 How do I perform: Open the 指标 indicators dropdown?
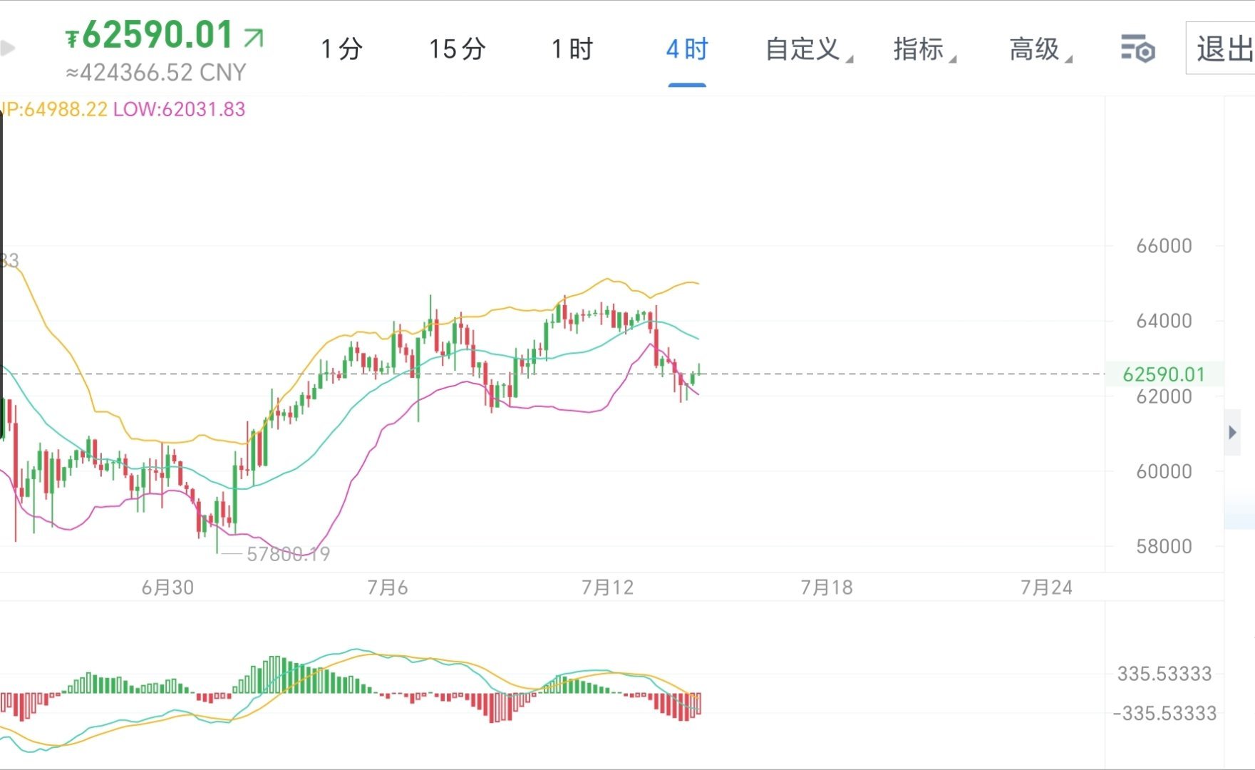point(924,49)
